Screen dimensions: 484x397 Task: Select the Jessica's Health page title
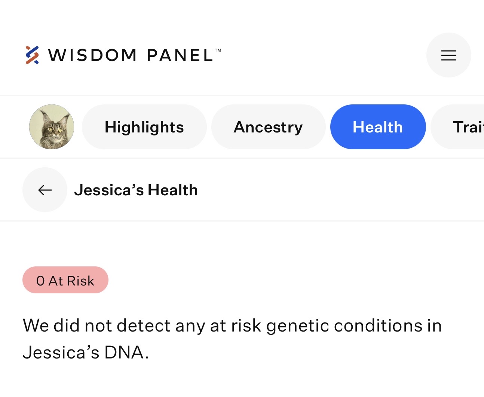click(x=136, y=190)
